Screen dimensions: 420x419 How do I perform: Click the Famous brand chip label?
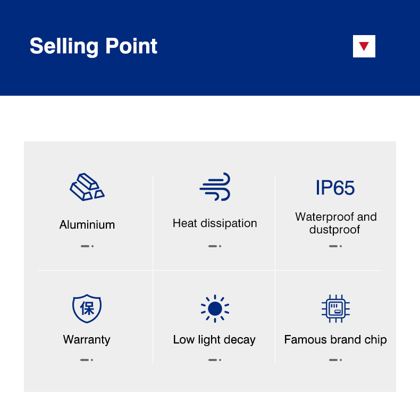(x=335, y=340)
